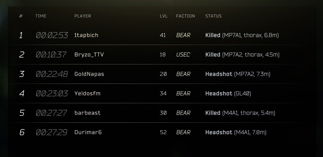Click the Headshot (GL40) status
The width and height of the screenshot is (323, 157).
228,94
